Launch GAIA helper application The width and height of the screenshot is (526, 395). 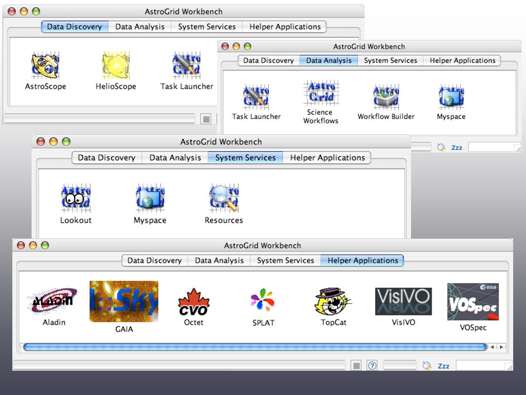coord(124,301)
